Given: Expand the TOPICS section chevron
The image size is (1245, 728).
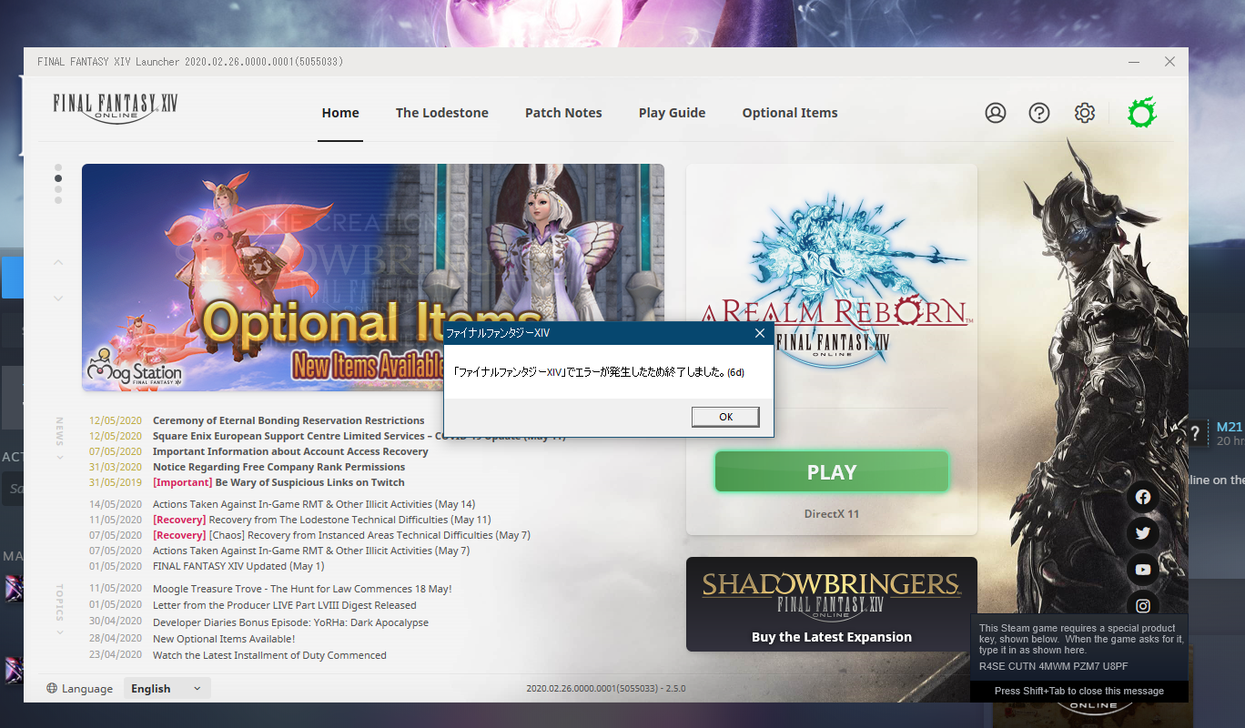Looking at the screenshot, I should (60, 632).
